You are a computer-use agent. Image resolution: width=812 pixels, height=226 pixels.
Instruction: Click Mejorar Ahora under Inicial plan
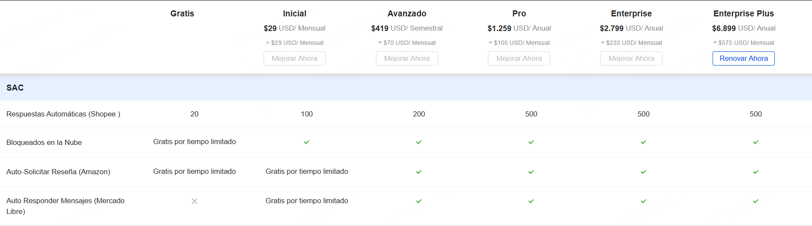click(x=294, y=58)
